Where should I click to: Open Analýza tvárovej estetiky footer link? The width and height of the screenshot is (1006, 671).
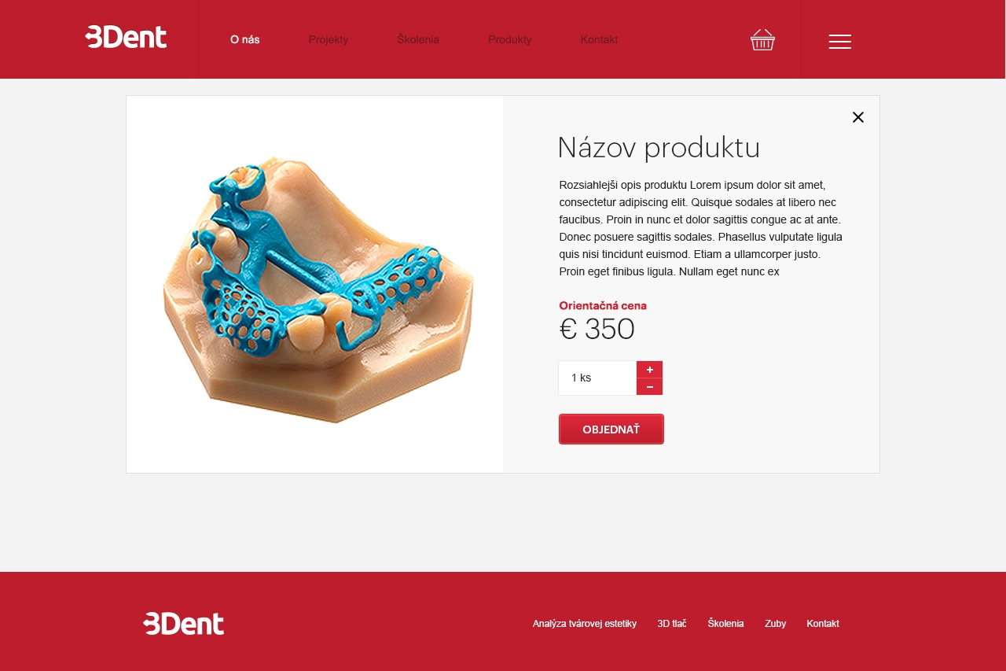pyautogui.click(x=585, y=624)
